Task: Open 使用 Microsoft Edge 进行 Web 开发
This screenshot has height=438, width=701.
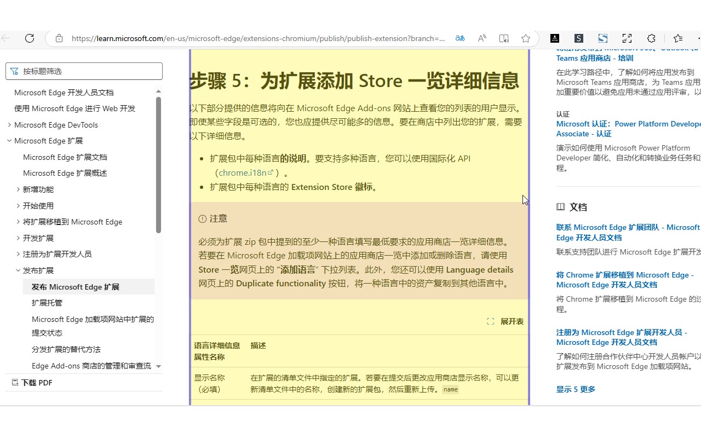Action: tap(74, 108)
